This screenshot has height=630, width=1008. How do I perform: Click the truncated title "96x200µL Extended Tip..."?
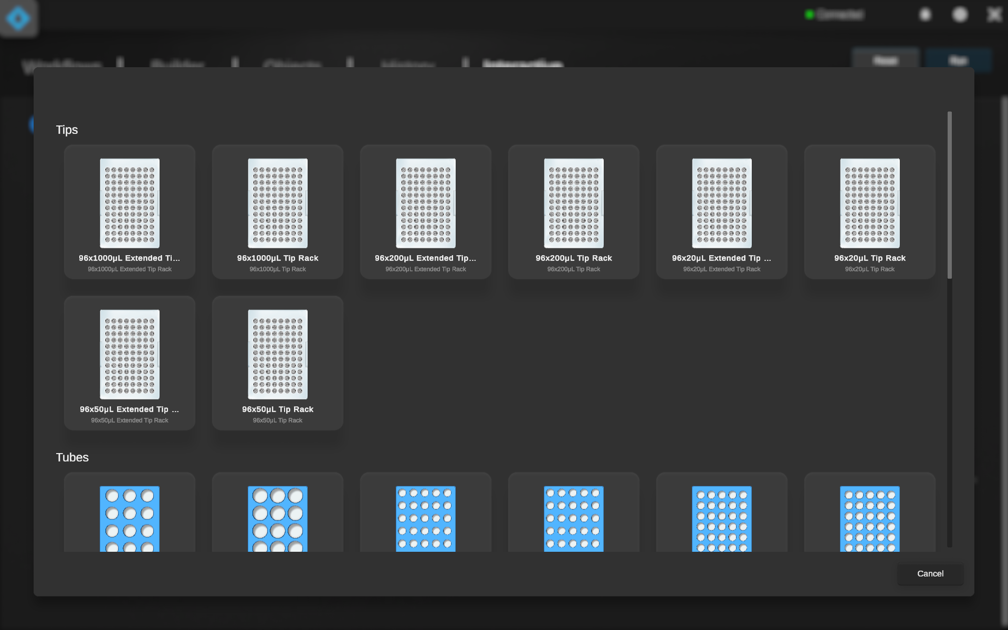(426, 258)
